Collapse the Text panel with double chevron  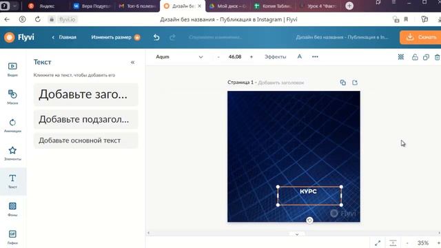[132, 62]
